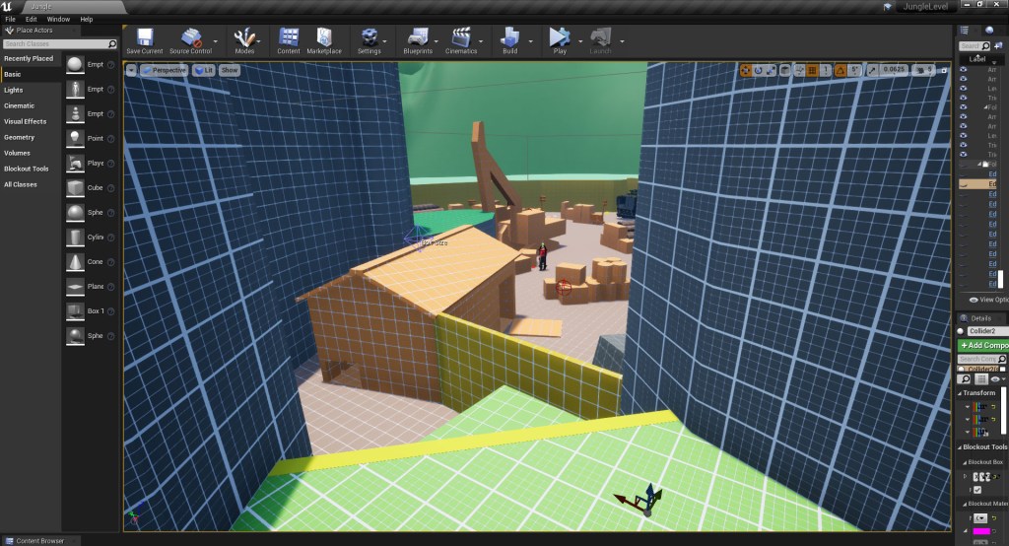Image resolution: width=1009 pixels, height=546 pixels.
Task: Toggle the checkbox under Blockout Box
Action: click(x=977, y=489)
